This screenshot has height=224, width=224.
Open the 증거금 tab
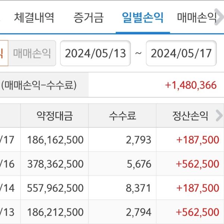click(x=88, y=17)
